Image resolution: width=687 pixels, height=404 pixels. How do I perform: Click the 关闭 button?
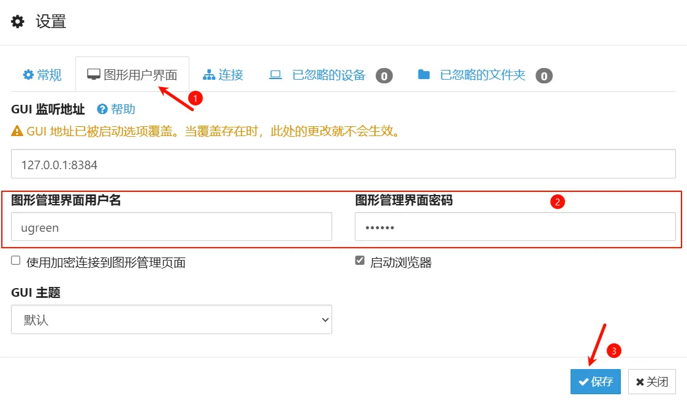click(651, 381)
